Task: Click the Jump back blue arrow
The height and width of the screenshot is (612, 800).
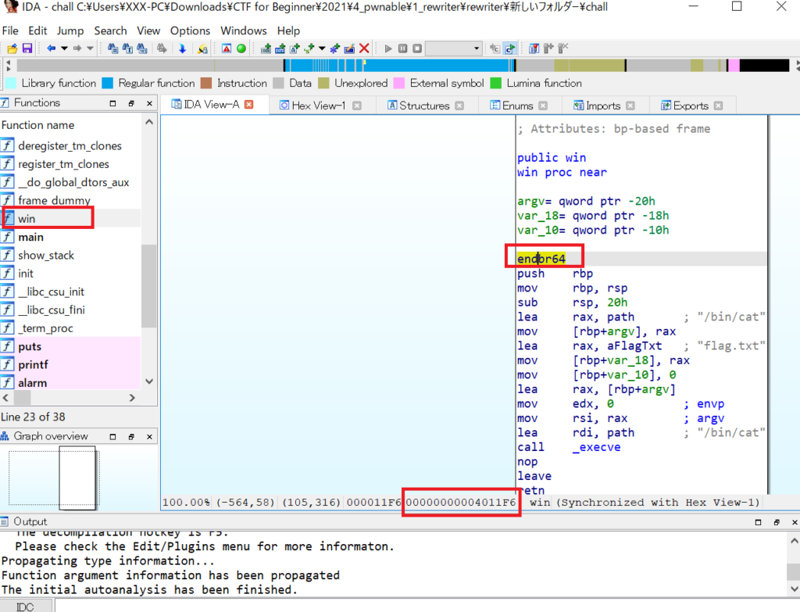Action: coord(51,48)
